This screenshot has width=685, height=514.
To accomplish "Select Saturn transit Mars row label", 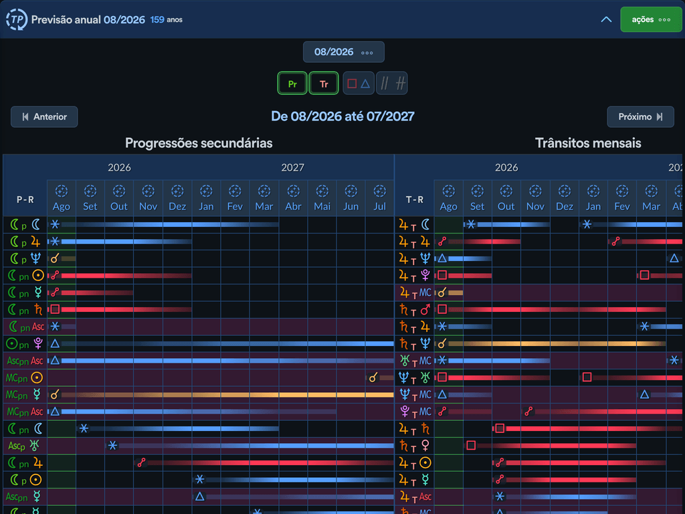I will pyautogui.click(x=415, y=309).
